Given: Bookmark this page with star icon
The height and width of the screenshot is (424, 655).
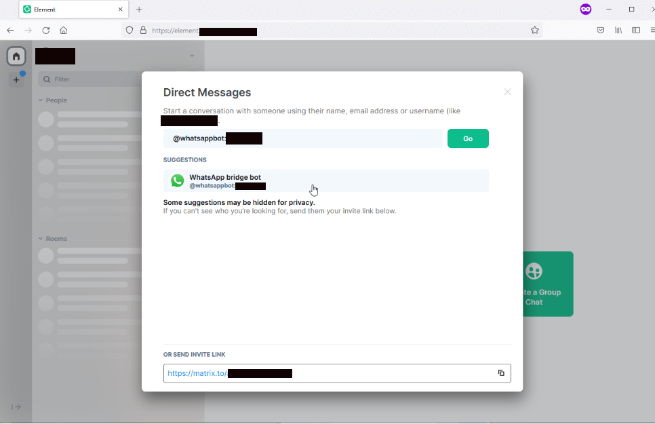Looking at the screenshot, I should 535,30.
